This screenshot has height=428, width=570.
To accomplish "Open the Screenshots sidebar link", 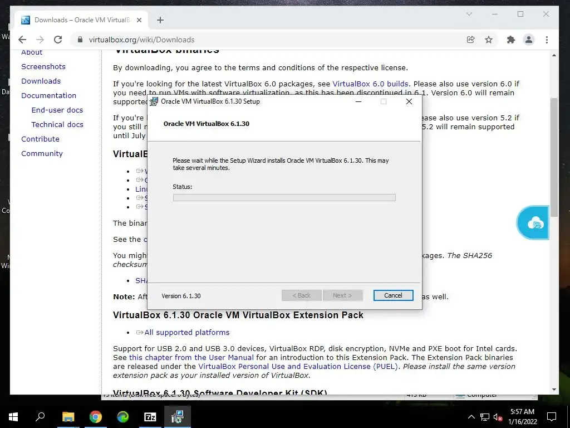I will tap(43, 67).
